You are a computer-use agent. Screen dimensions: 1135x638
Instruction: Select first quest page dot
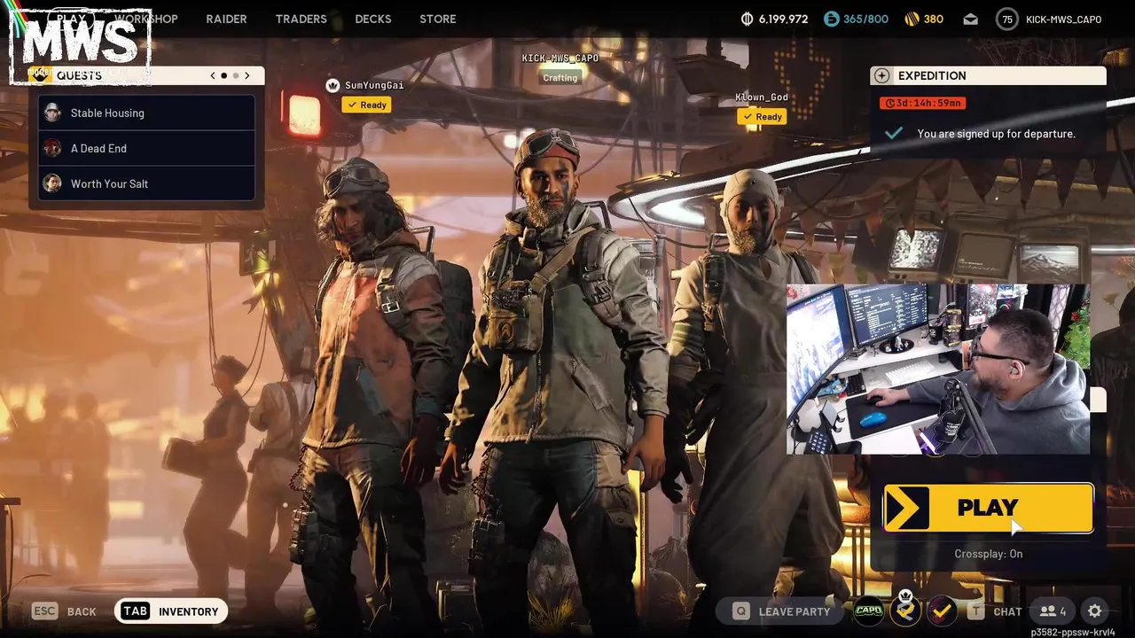pos(223,75)
